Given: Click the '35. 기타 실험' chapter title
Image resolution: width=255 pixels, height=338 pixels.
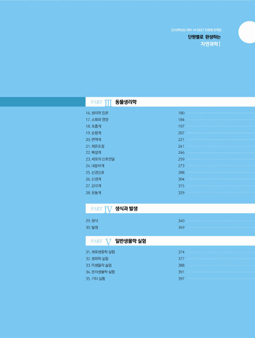Looking at the screenshot, I should coord(95,279).
